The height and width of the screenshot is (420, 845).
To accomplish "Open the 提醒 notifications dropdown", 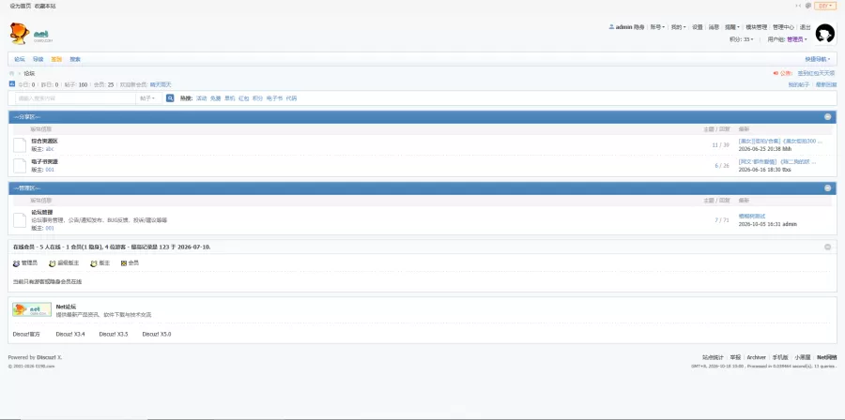I will [731, 26].
